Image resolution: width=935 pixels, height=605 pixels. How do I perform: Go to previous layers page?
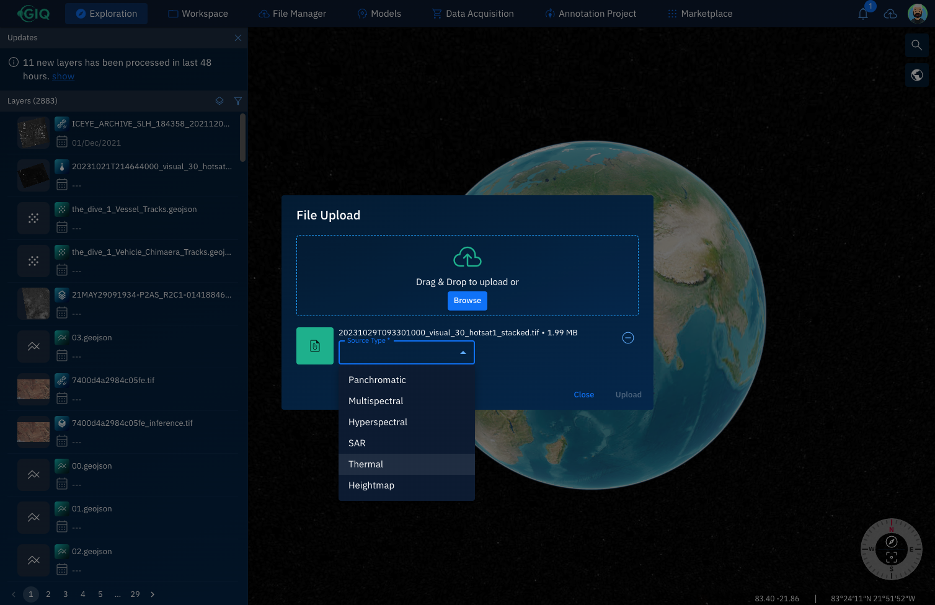pos(14,594)
